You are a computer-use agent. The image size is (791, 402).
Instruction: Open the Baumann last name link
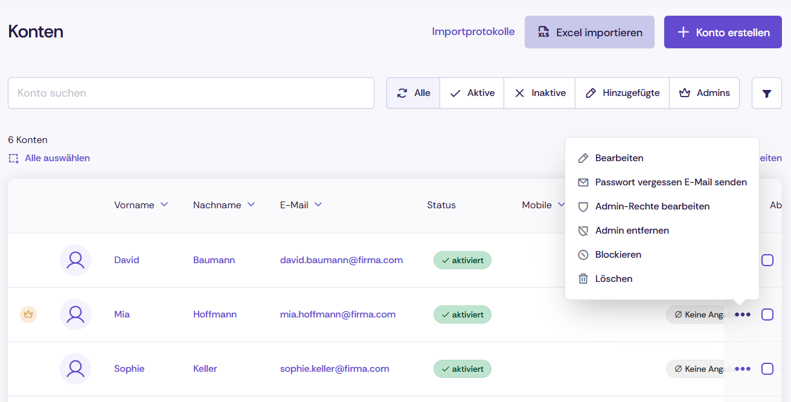click(214, 260)
